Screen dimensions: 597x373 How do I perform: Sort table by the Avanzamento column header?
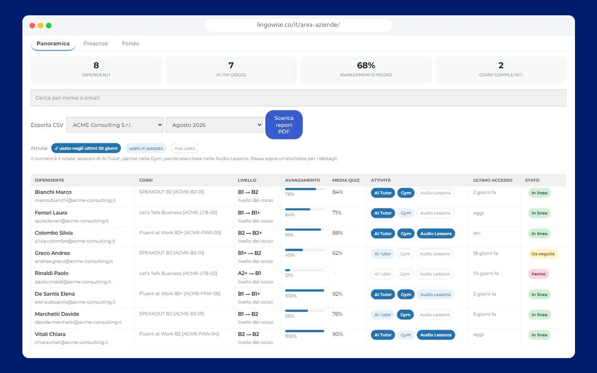pos(302,180)
